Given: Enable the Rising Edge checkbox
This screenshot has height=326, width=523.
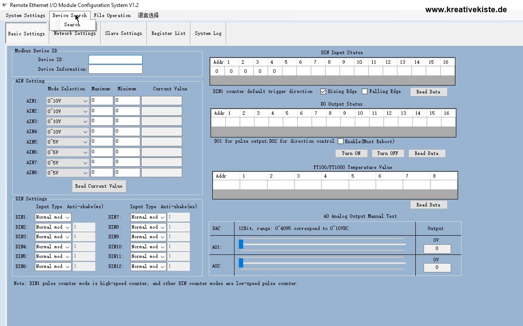Looking at the screenshot, I should (x=323, y=92).
